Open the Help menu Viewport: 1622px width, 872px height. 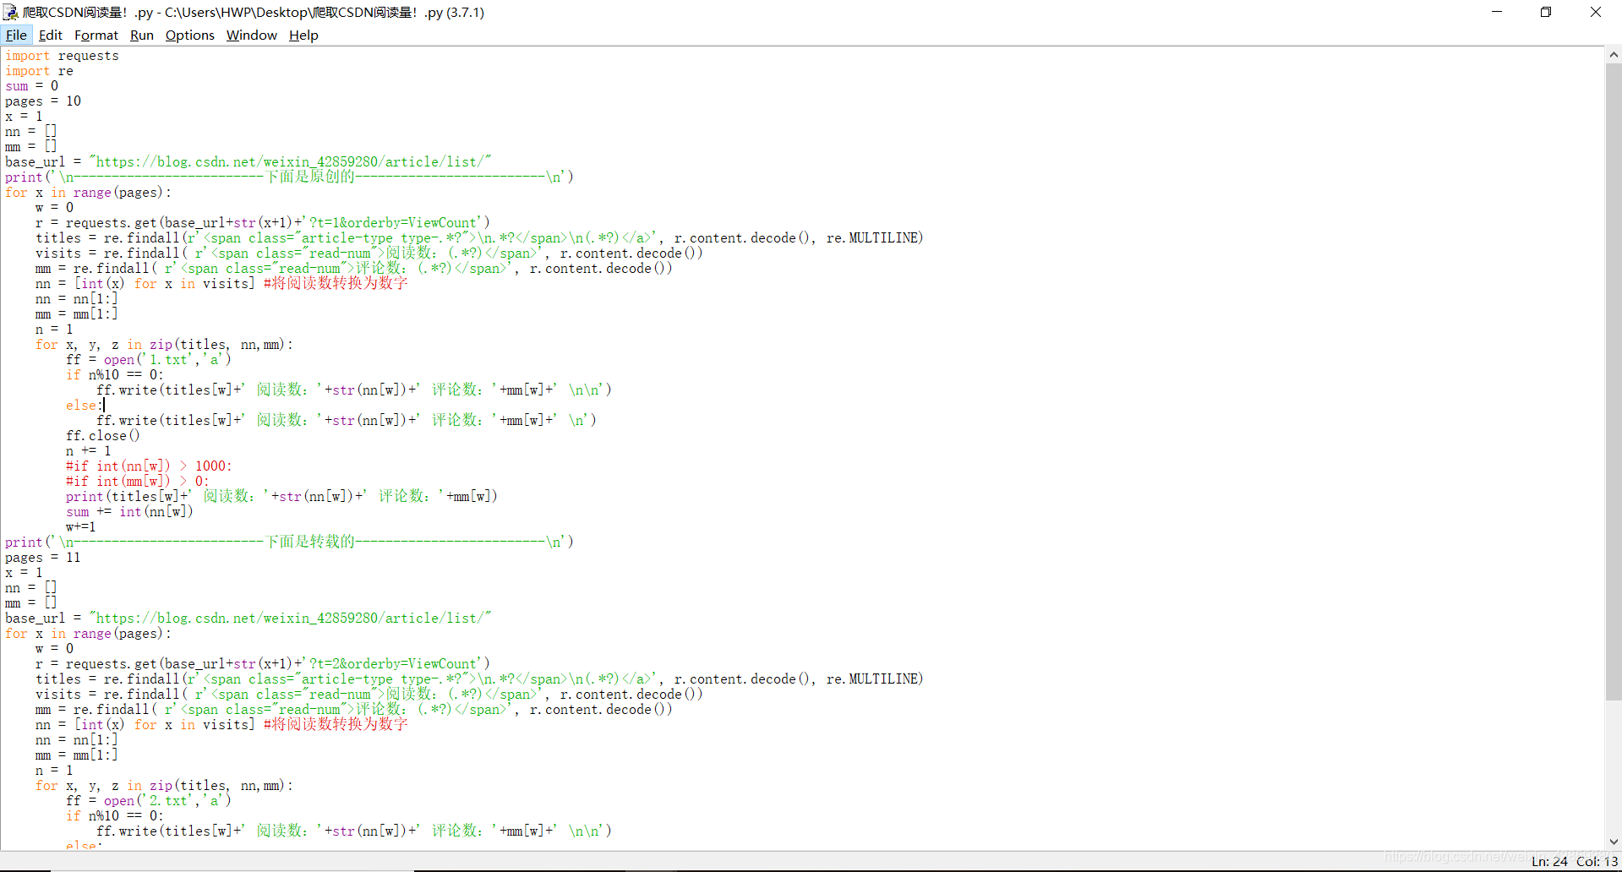click(303, 35)
